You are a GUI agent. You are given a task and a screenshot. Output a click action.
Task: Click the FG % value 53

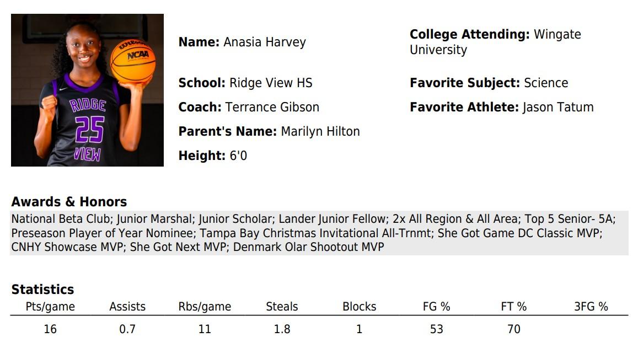click(x=437, y=329)
